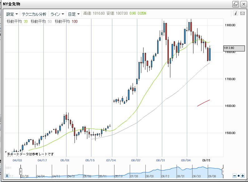Reset zoom with the dot button

tap(239, 176)
